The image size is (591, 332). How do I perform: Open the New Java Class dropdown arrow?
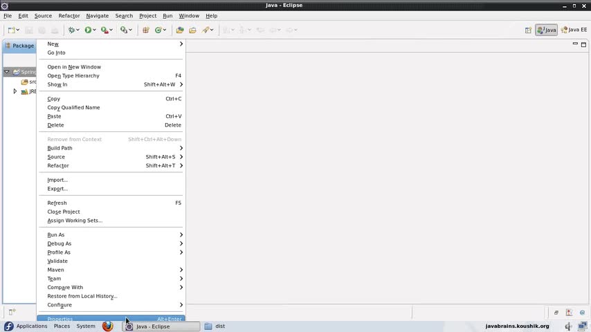(165, 30)
